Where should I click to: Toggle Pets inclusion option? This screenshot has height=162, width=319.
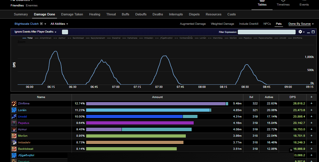tap(278, 24)
